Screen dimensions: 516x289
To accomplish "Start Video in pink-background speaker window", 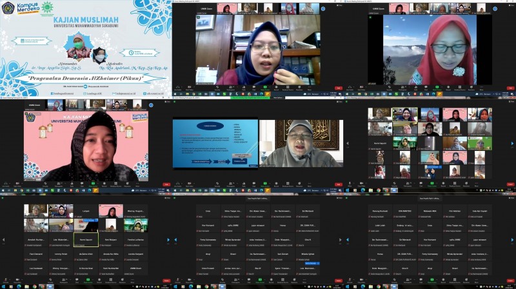I will [x=17, y=184].
